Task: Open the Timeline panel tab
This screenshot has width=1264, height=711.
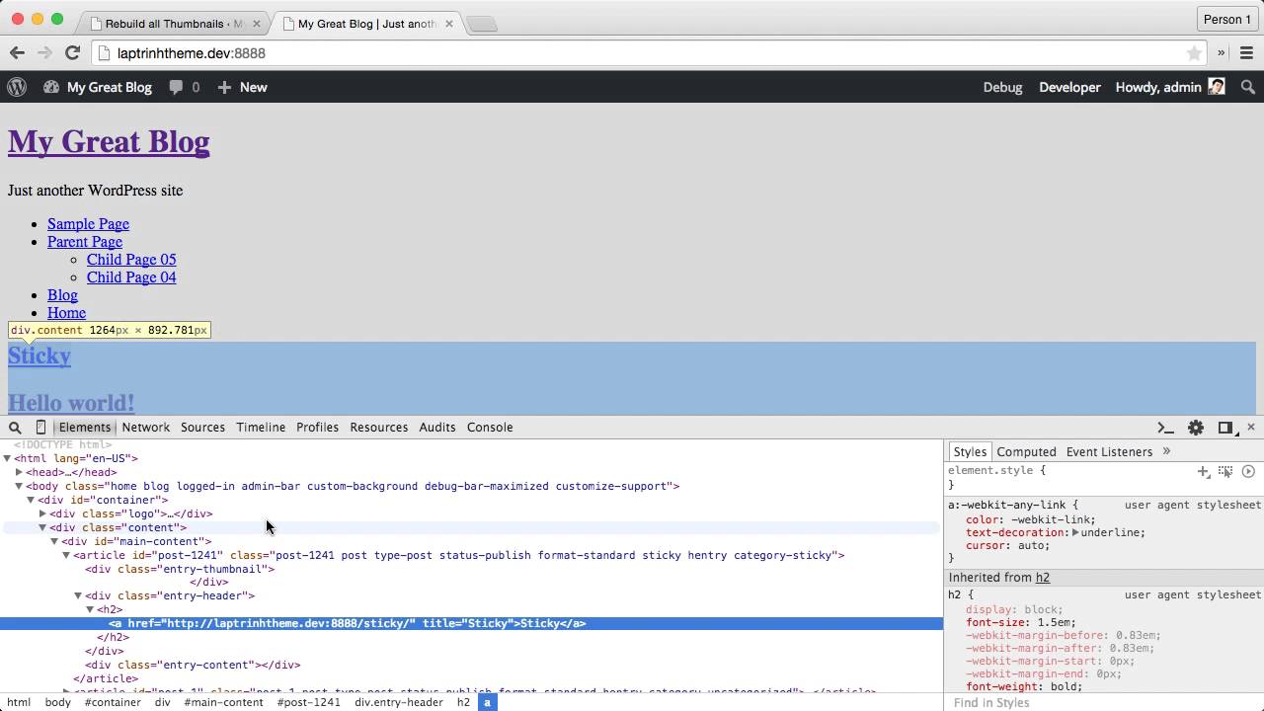Action: tap(261, 428)
